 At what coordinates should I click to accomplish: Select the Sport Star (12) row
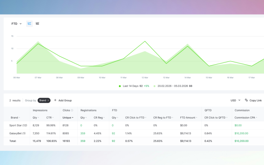134,125
